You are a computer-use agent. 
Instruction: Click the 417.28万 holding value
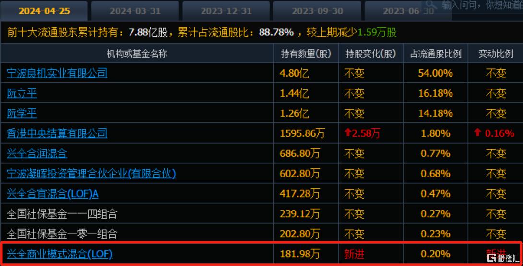[300, 193]
